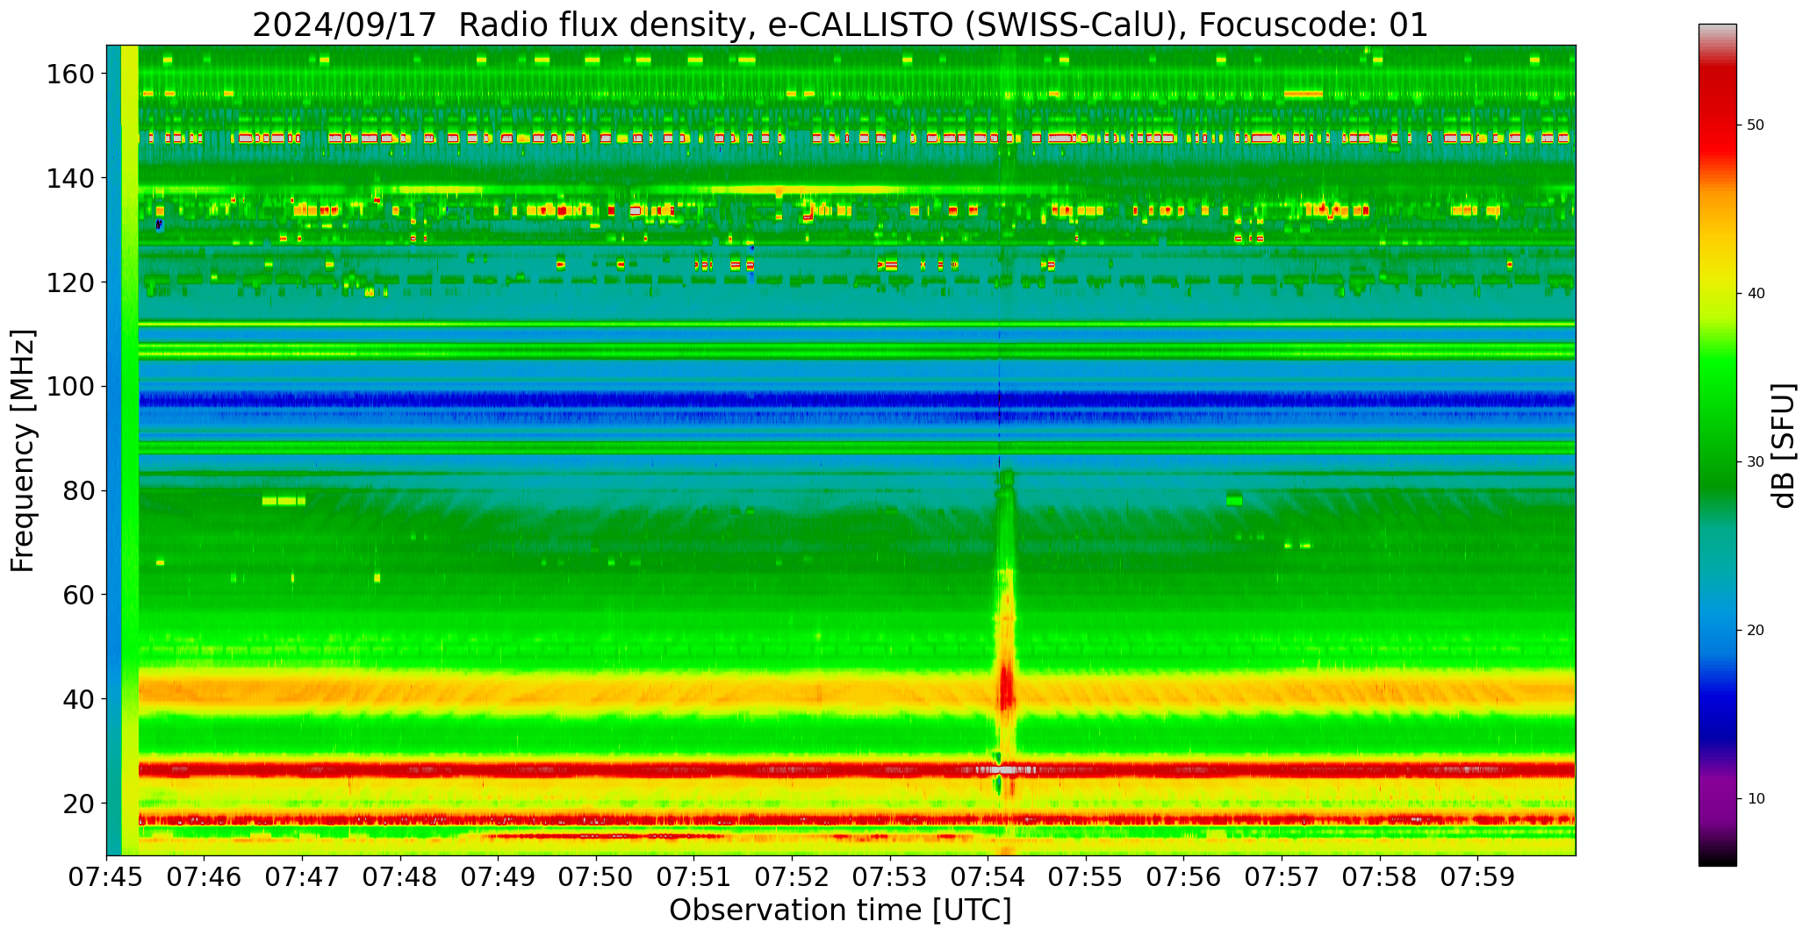This screenshot has height=936, width=1810.
Task: Click the 07:57 time tick label
Action: tap(1282, 877)
